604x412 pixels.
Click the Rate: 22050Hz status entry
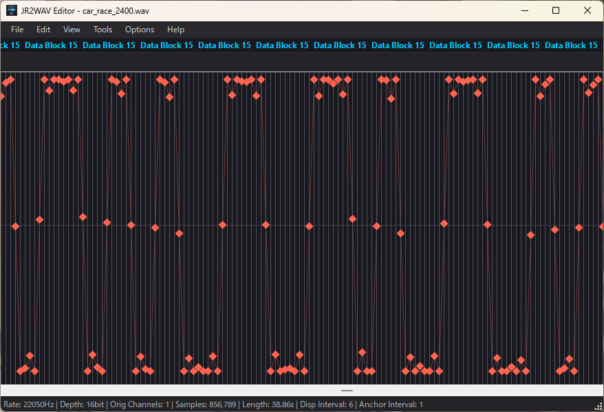pos(29,404)
